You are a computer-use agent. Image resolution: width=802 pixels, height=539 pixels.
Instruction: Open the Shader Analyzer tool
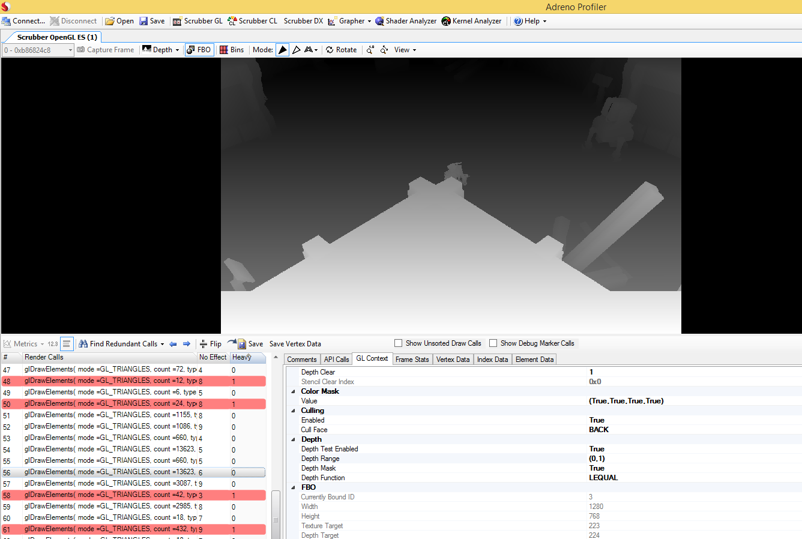coord(406,21)
